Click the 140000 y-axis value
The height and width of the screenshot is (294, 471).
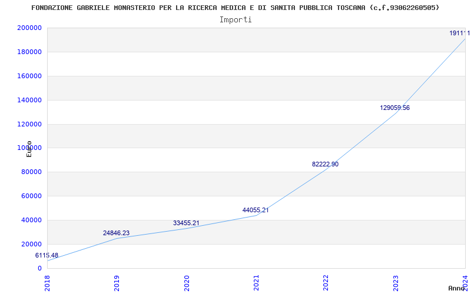click(x=29, y=100)
